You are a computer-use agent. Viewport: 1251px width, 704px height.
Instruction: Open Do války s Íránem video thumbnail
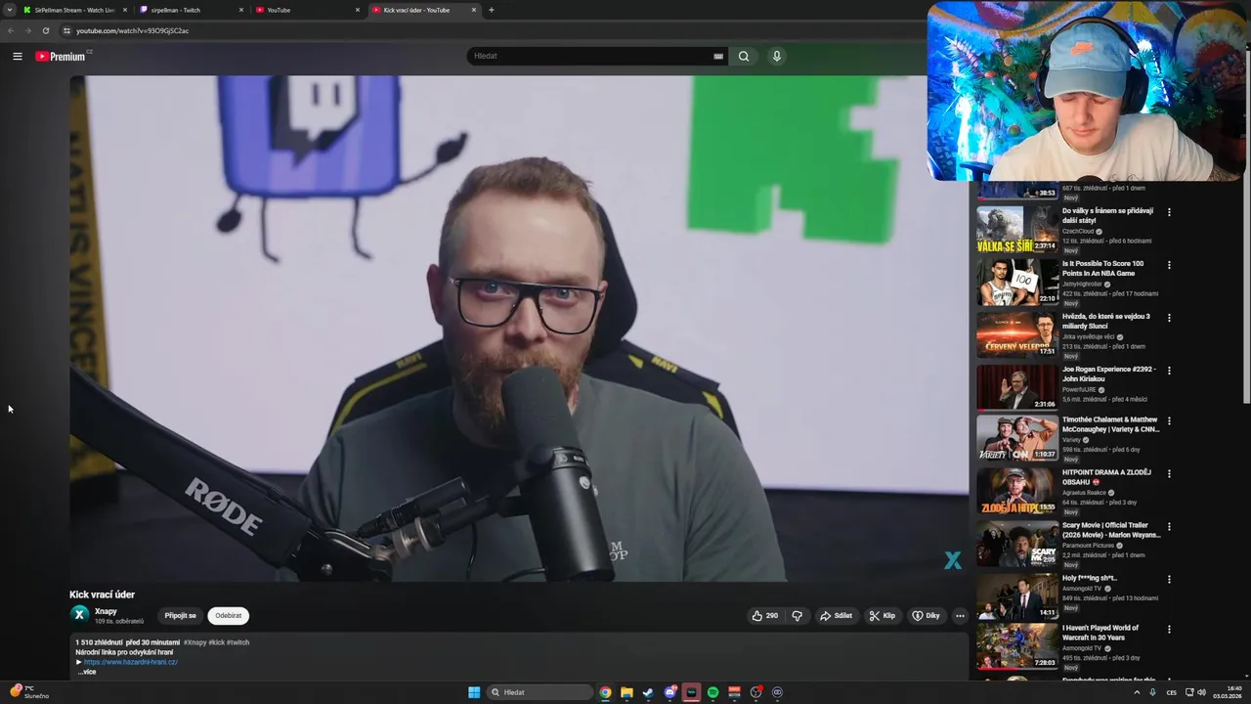pyautogui.click(x=1016, y=228)
